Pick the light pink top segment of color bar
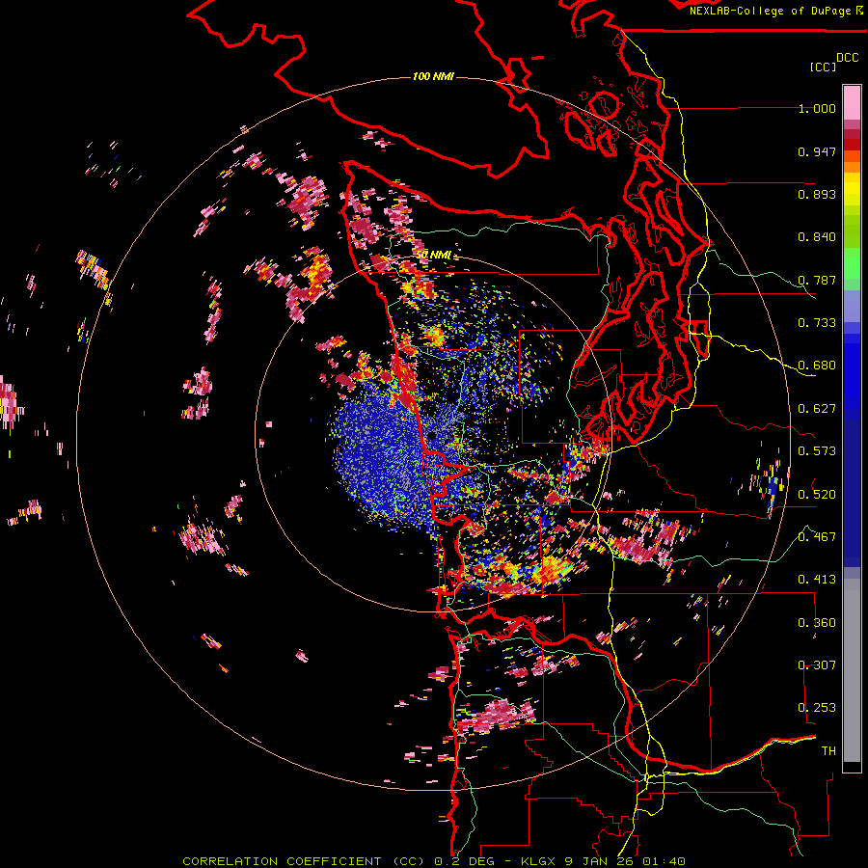 pos(852,102)
